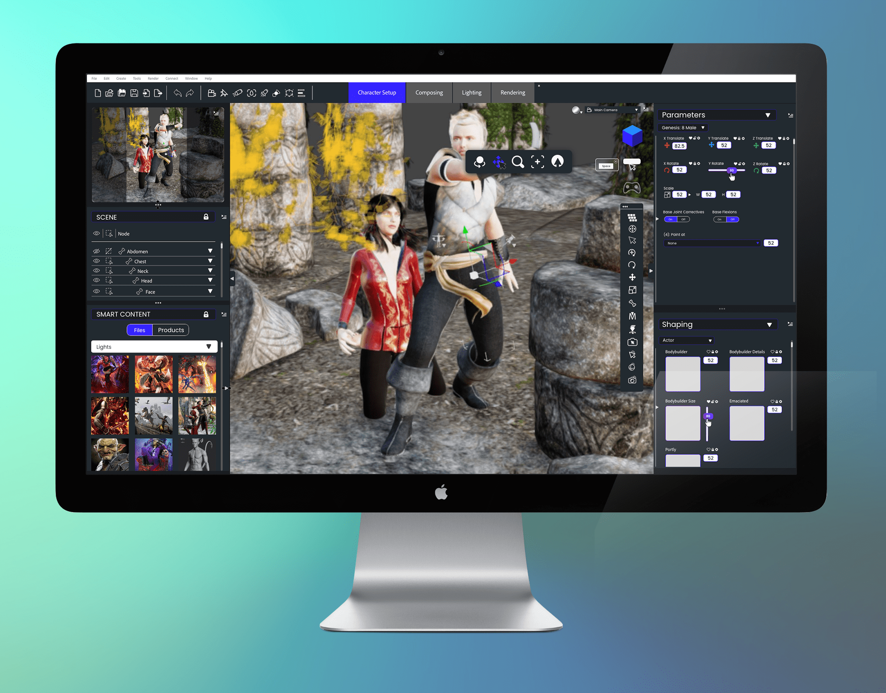This screenshot has width=886, height=693.
Task: Click the Bodybuilder Details morph preview thumbnail
Action: (747, 374)
